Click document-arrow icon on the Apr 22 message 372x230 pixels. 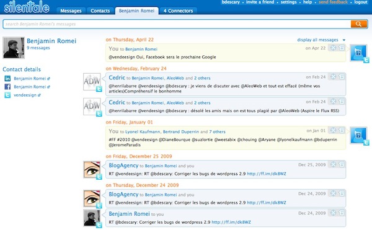click(x=342, y=48)
